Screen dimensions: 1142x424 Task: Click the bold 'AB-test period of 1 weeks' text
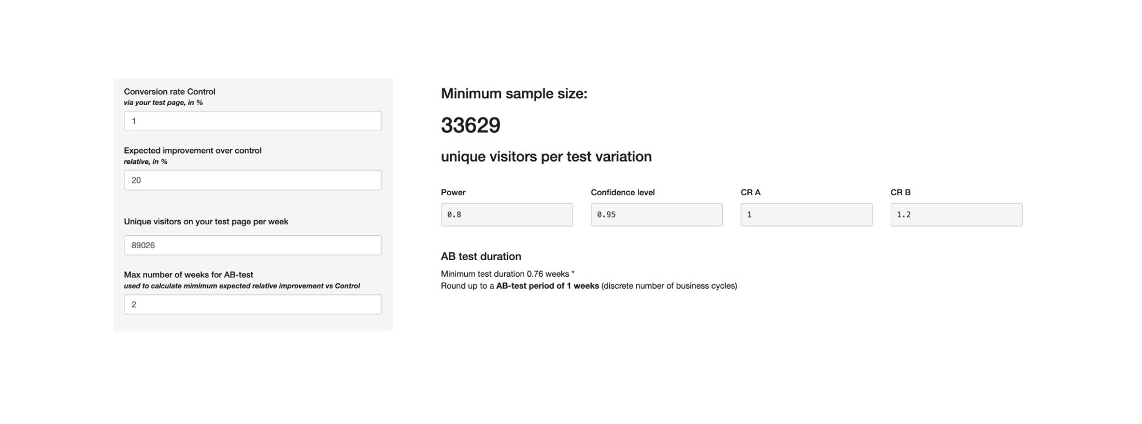point(548,286)
